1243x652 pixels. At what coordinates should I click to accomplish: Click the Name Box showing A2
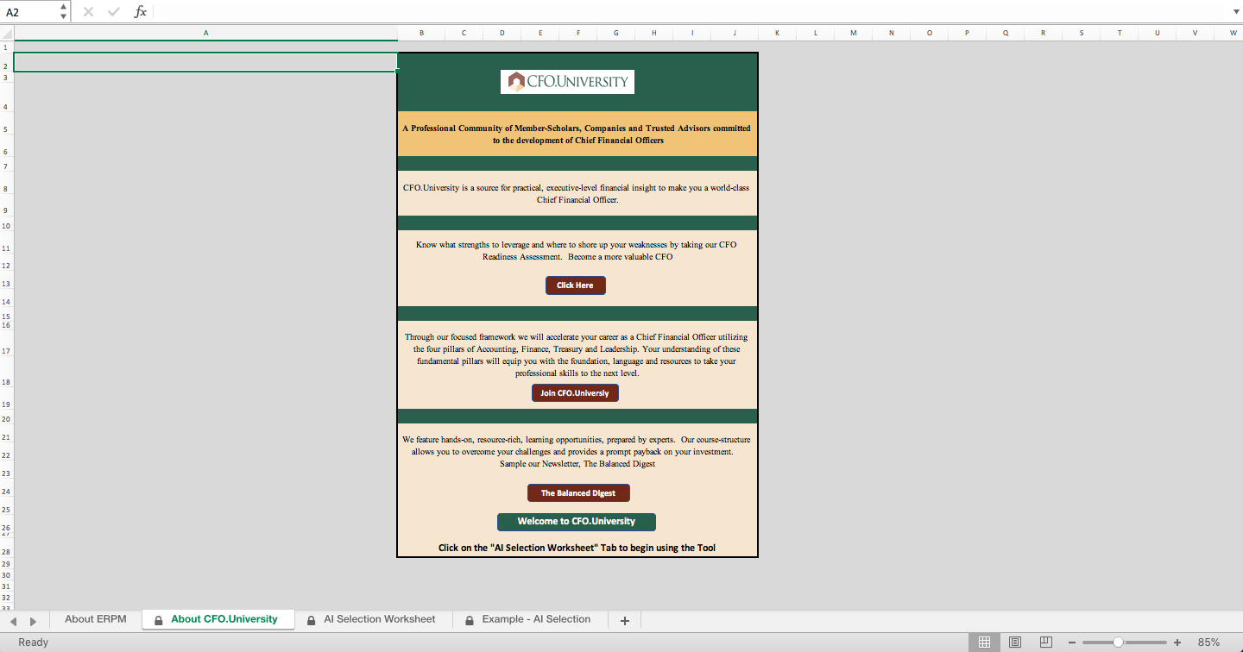click(30, 12)
